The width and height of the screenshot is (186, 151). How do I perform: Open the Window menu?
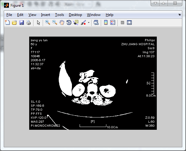click(94, 15)
